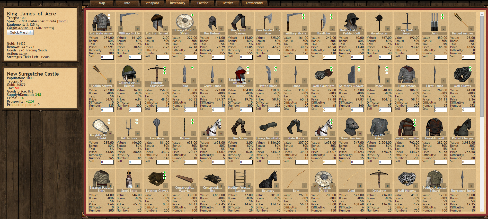The image size is (488, 219).
Task: Click the inventory scrollbar thumb
Action: pos(482,67)
